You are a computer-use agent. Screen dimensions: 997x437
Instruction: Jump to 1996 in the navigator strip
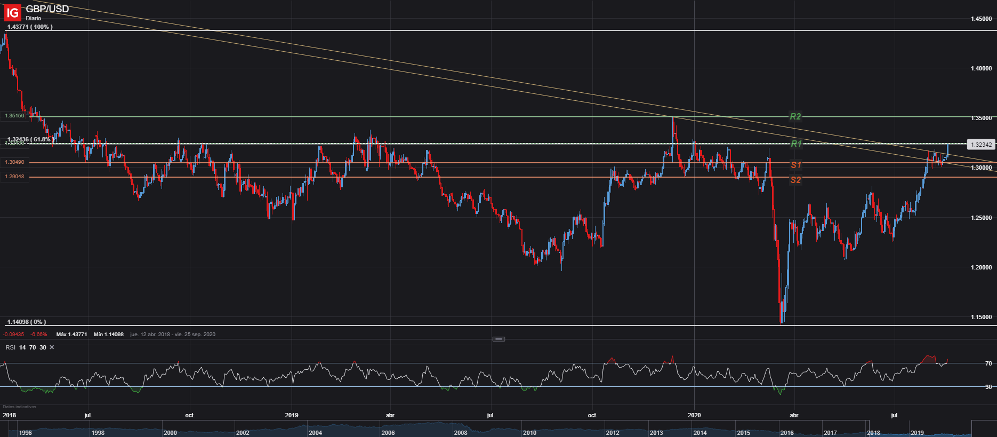pos(25,433)
